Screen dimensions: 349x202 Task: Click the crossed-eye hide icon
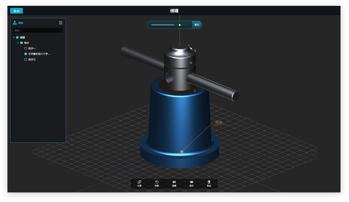174,182
